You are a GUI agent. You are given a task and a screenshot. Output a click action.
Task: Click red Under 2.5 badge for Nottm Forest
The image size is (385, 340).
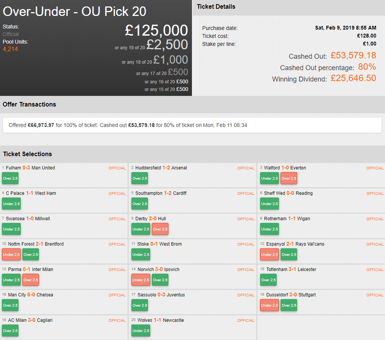click(11, 254)
